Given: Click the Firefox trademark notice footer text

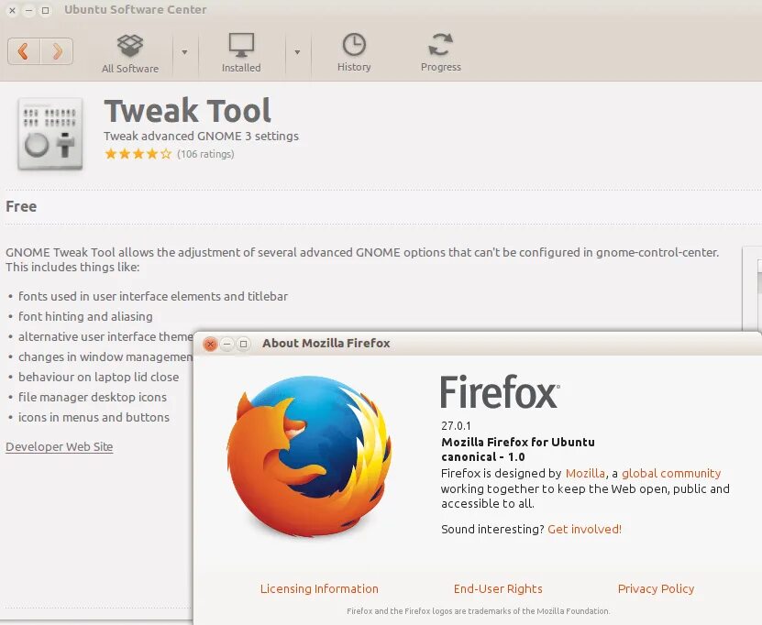Looking at the screenshot, I should [478, 611].
